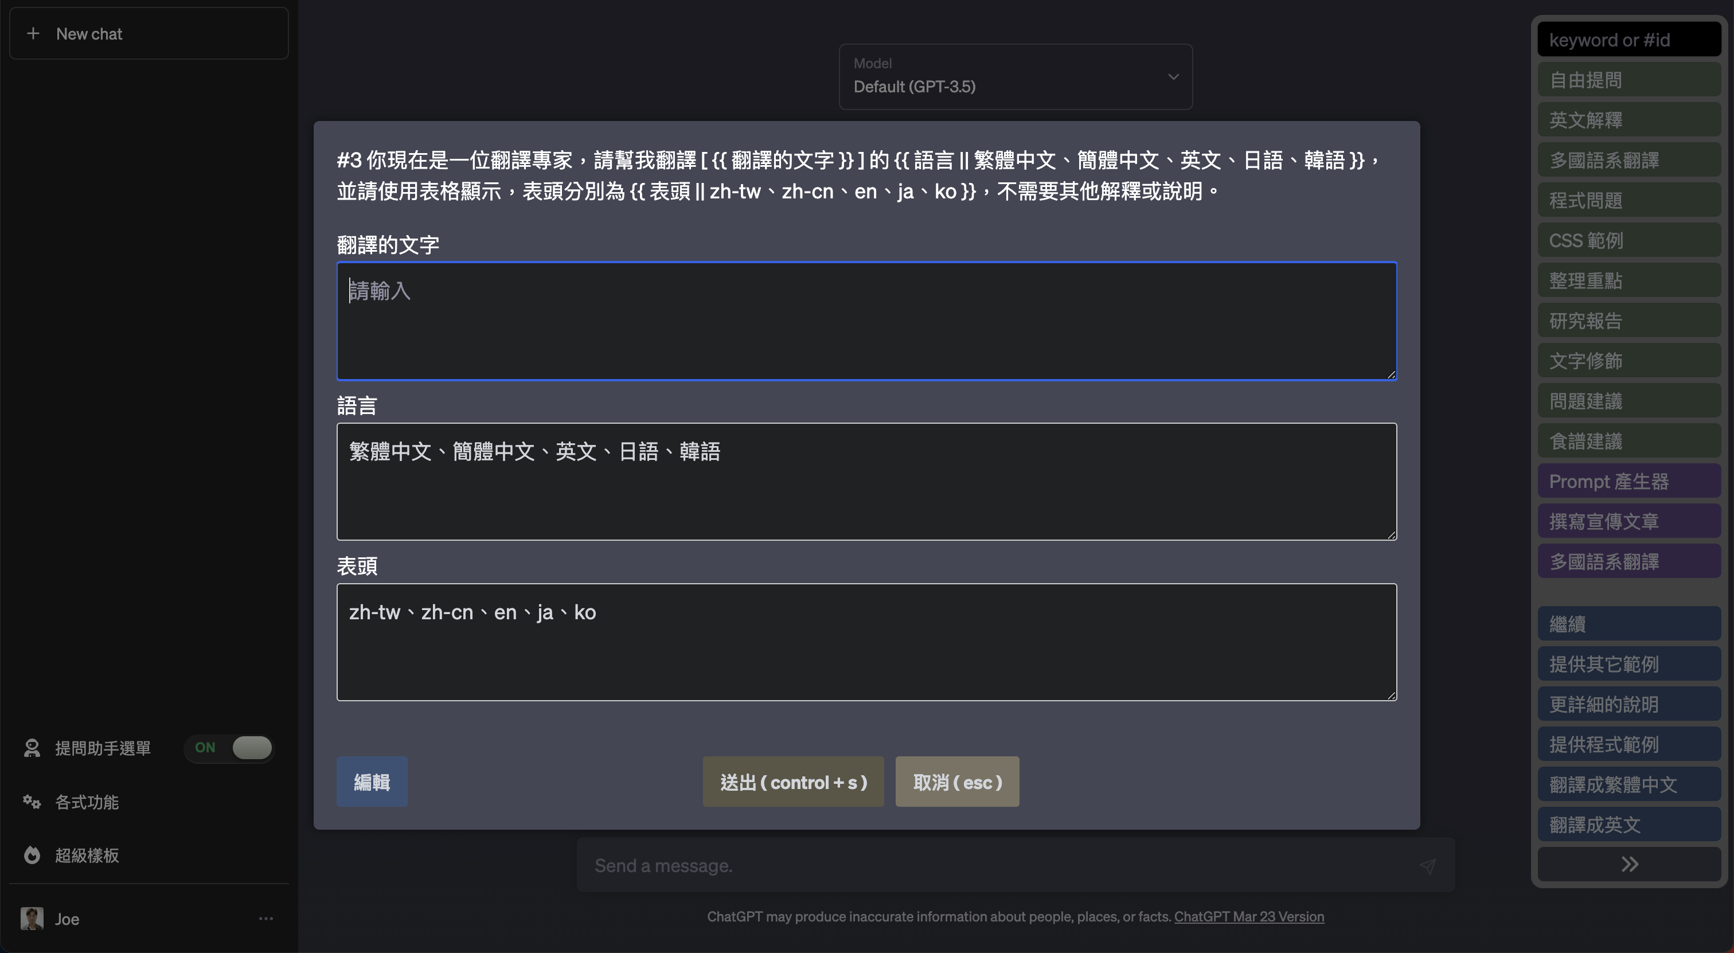Screen dimensions: 1734x953
Task: Click Joe's profile avatar
Action: coord(32,918)
